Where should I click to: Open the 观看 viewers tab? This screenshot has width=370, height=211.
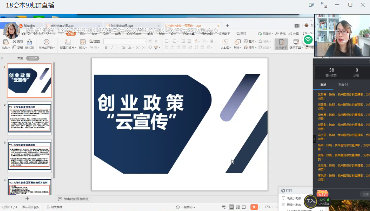343,84
